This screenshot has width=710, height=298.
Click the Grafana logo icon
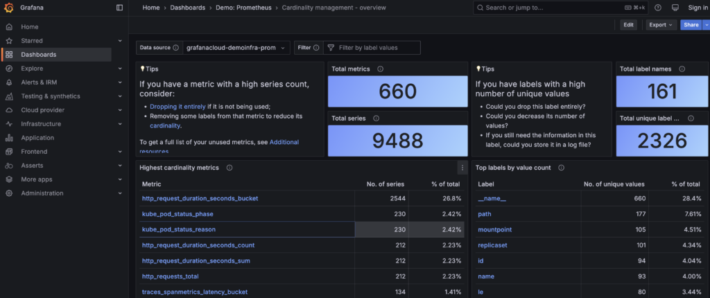pos(9,8)
